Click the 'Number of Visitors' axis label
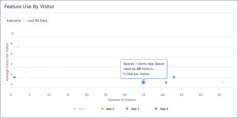Viewport: 238px width, 118px height. (x=122, y=100)
